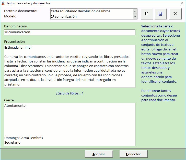Image resolution: width=186 pixels, height=160 pixels.
Task: Click the help text 'Puede crear tantos'
Action: [156, 91]
